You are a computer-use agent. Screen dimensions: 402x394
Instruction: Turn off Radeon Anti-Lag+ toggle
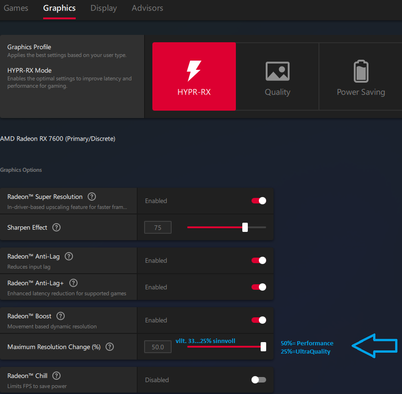tap(259, 287)
